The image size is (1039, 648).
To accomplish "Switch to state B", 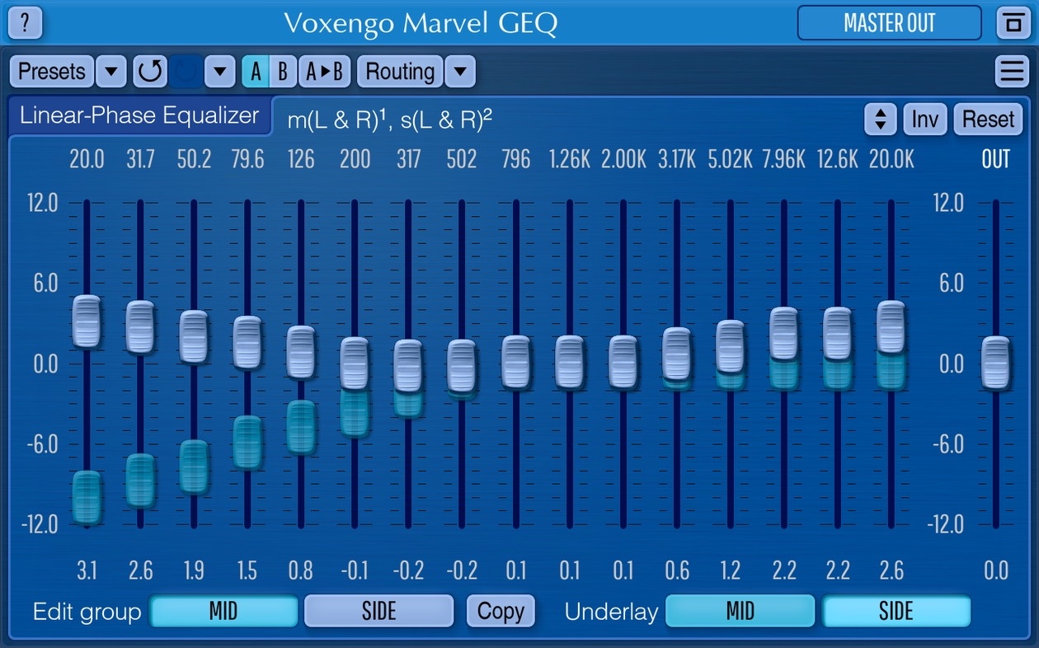I will 283,72.
